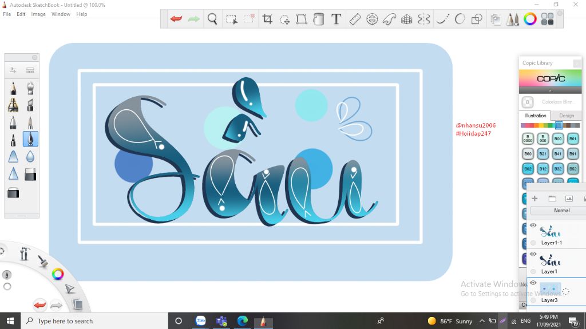The height and width of the screenshot is (329, 586).
Task: Pick Copic color B0000
Action: click(528, 138)
